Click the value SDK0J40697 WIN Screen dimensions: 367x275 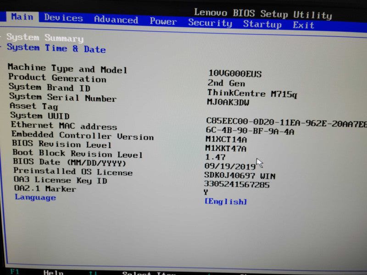click(239, 176)
